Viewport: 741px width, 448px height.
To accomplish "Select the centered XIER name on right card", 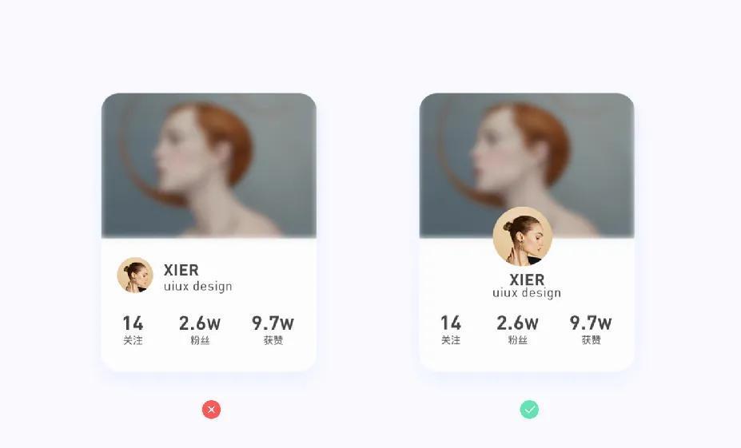I will [x=527, y=280].
